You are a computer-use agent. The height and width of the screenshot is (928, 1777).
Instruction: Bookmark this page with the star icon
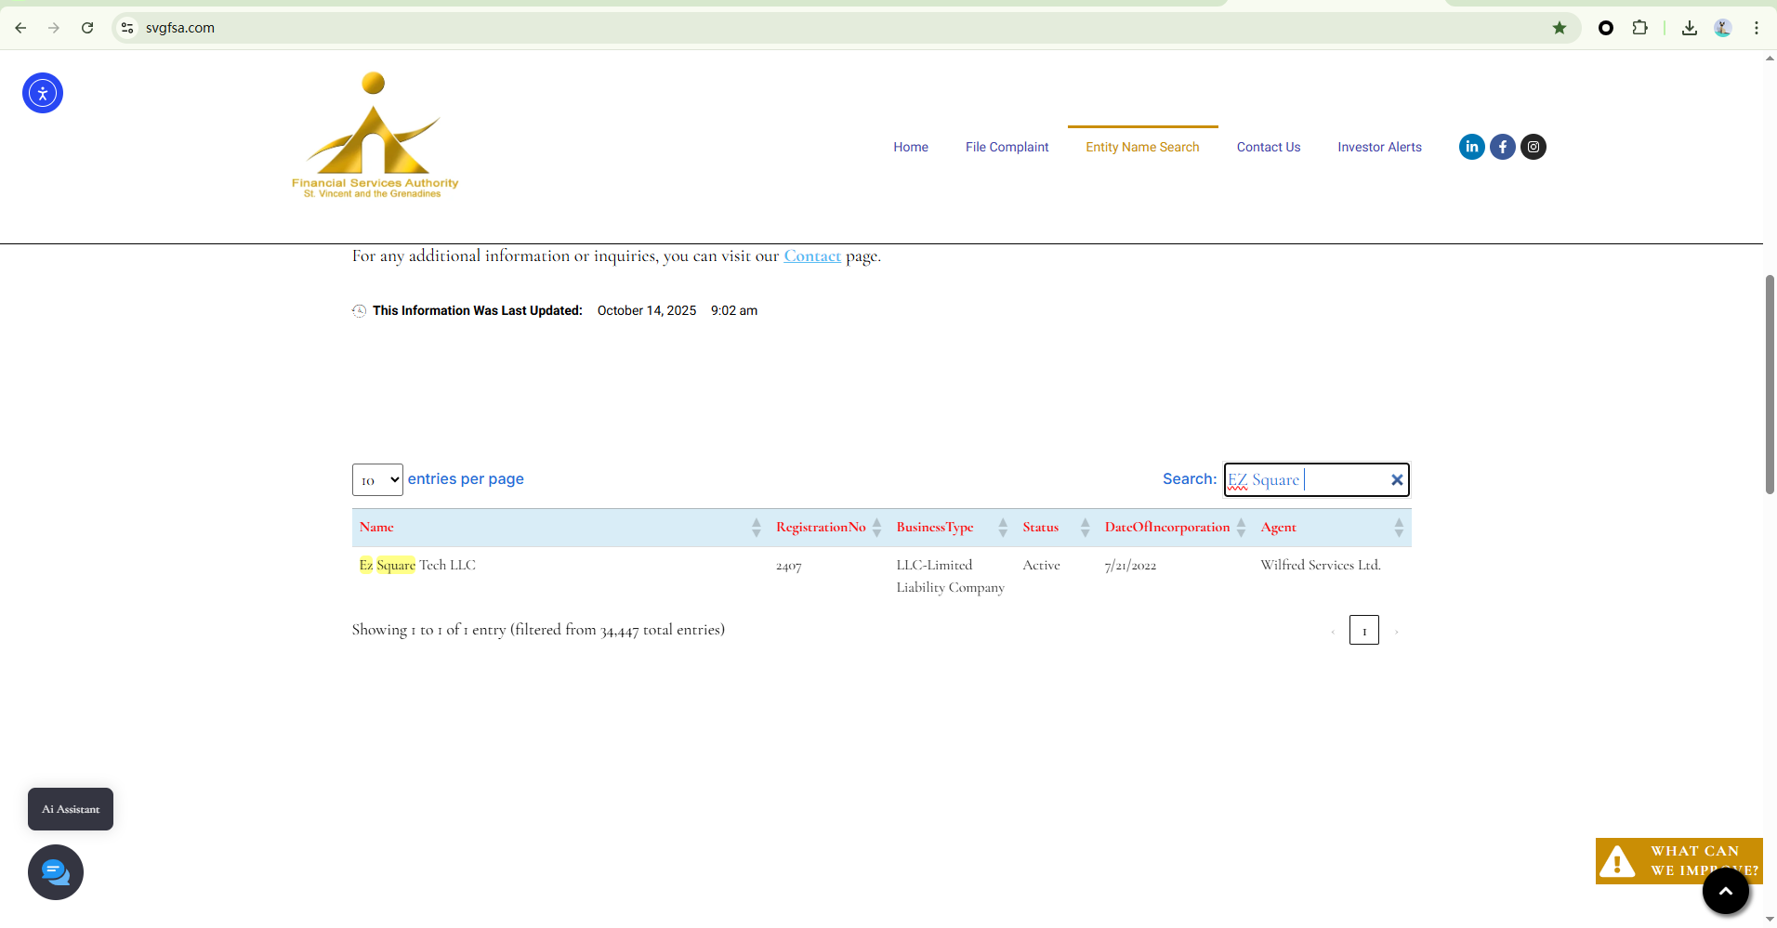pyautogui.click(x=1559, y=28)
